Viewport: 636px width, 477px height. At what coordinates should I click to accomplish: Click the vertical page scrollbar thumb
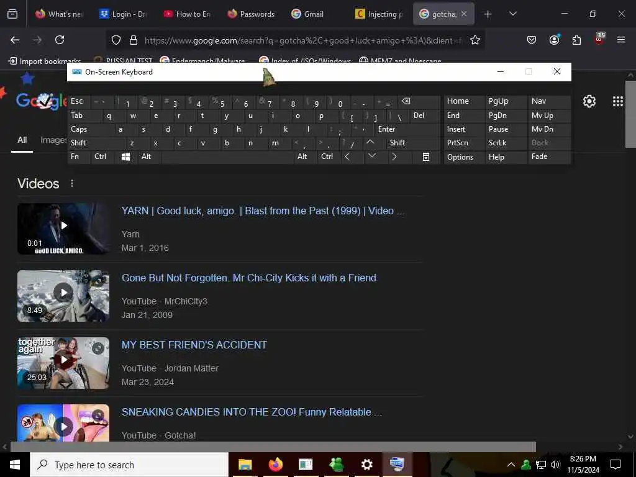point(630,114)
